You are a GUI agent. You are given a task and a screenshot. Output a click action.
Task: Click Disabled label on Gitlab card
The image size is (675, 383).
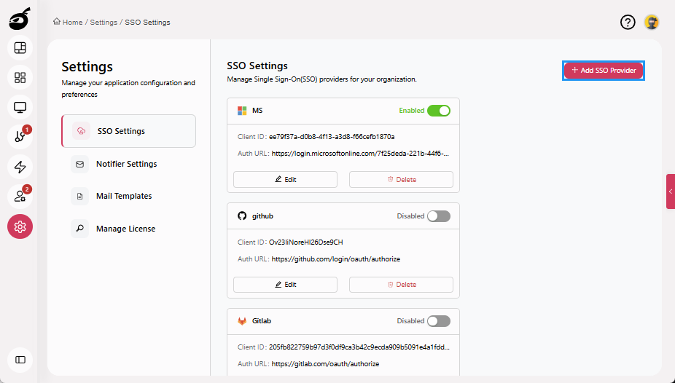(x=410, y=321)
